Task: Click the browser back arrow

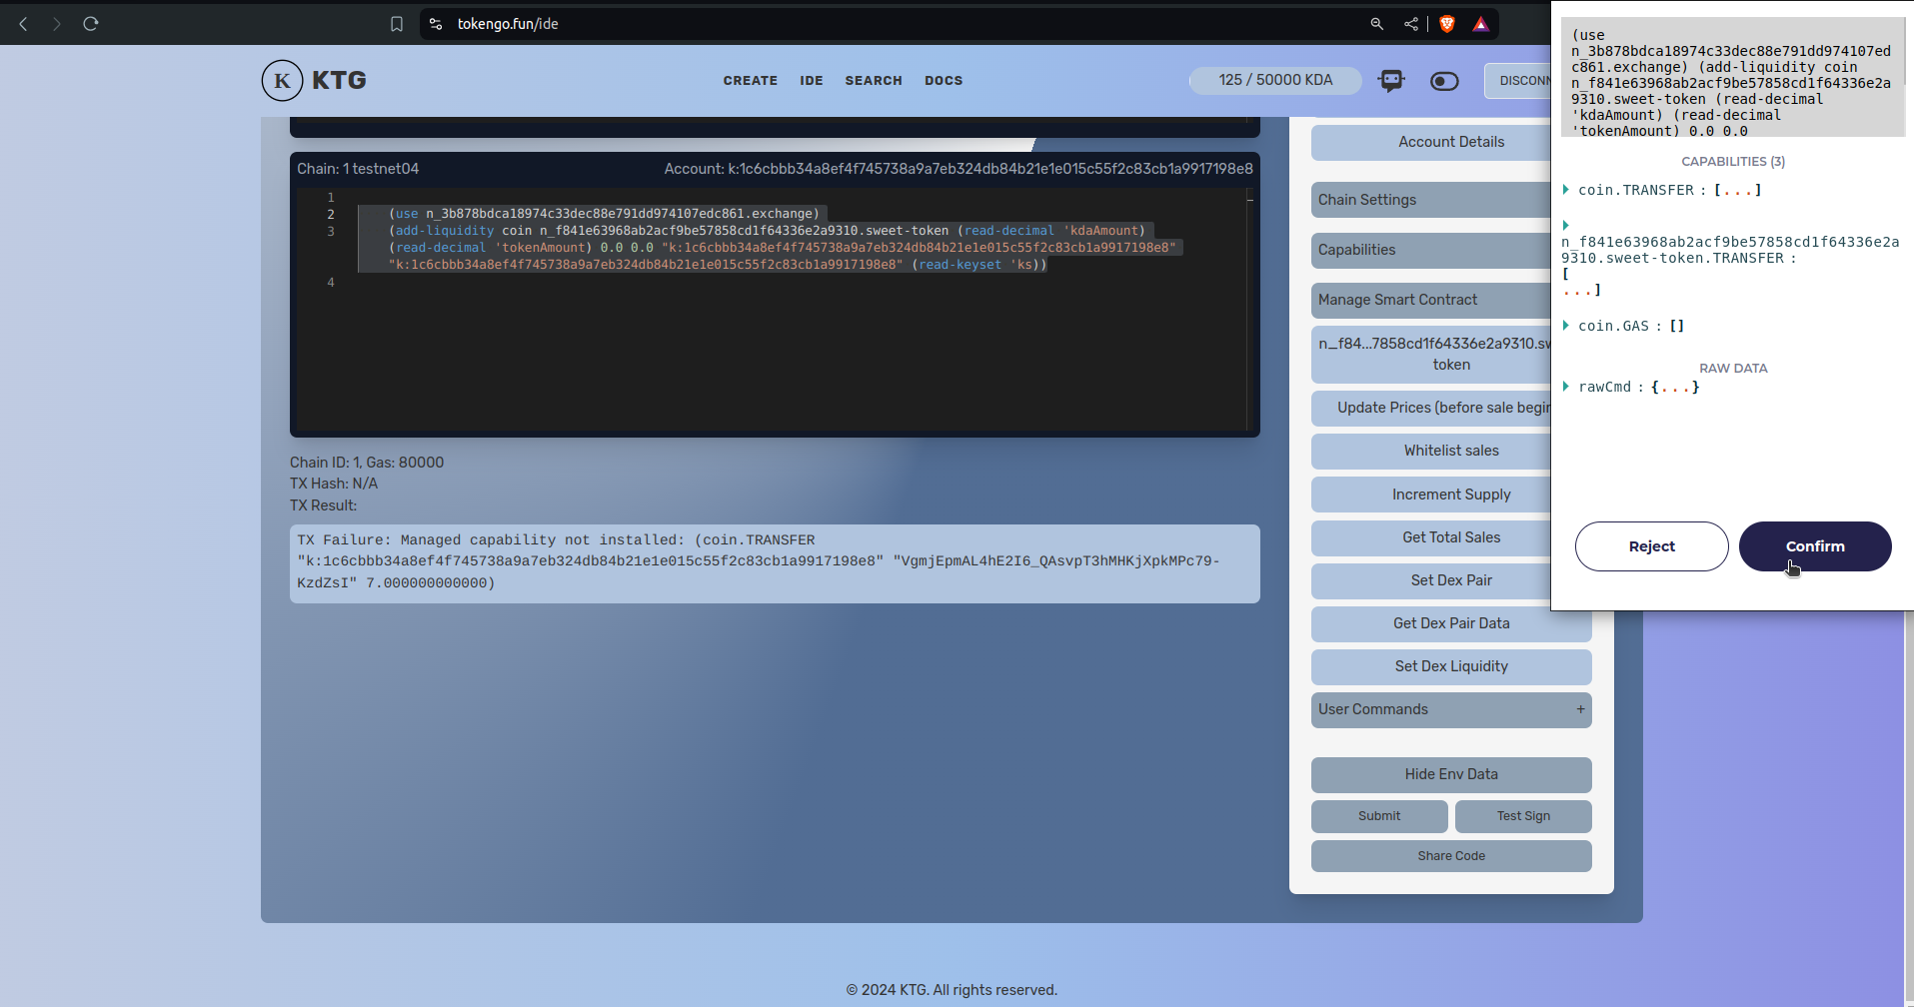Action: click(23, 24)
